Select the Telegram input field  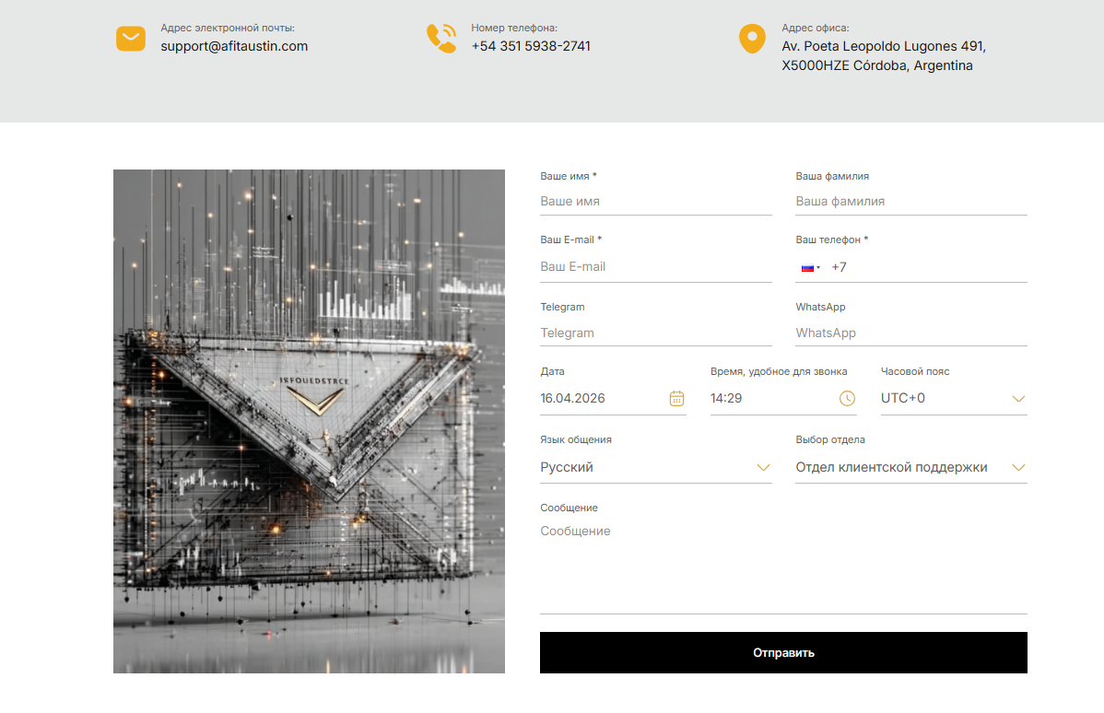point(655,333)
